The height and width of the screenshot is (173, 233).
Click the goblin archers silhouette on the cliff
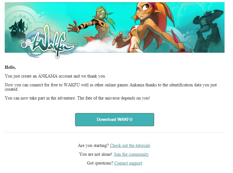(x=19, y=25)
